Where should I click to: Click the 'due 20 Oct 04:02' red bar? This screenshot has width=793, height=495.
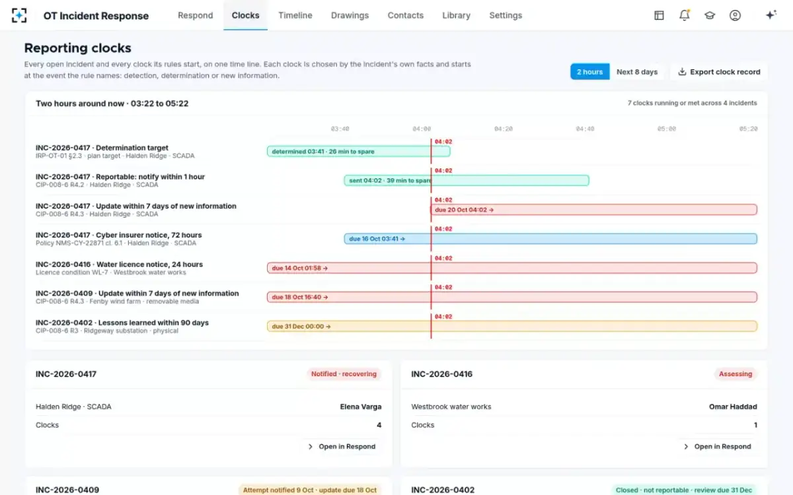pos(594,210)
